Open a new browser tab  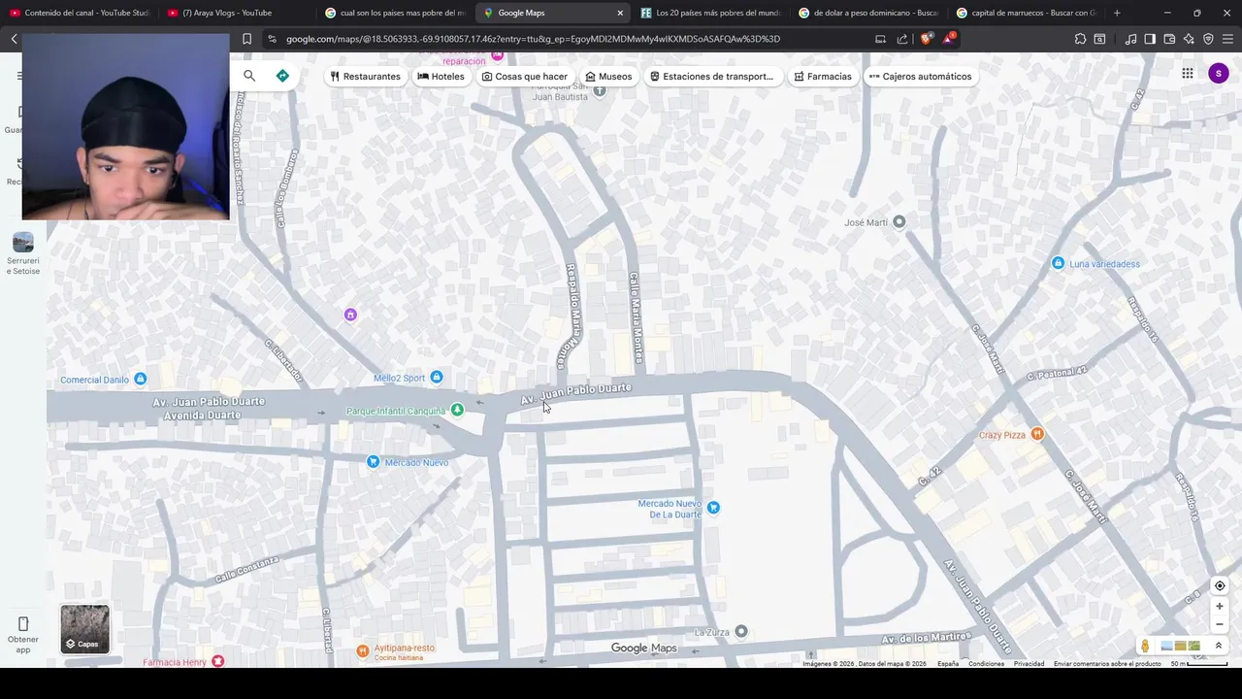(1117, 13)
